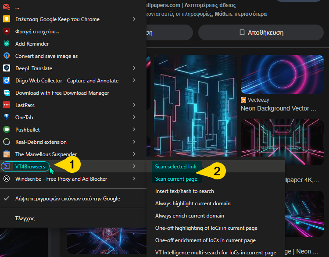Image resolution: width=329 pixels, height=257 pixels.
Task: Click the Vecteezy source name
Action: point(258,100)
